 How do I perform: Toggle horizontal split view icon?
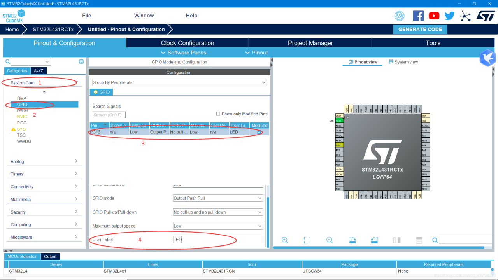(419, 240)
